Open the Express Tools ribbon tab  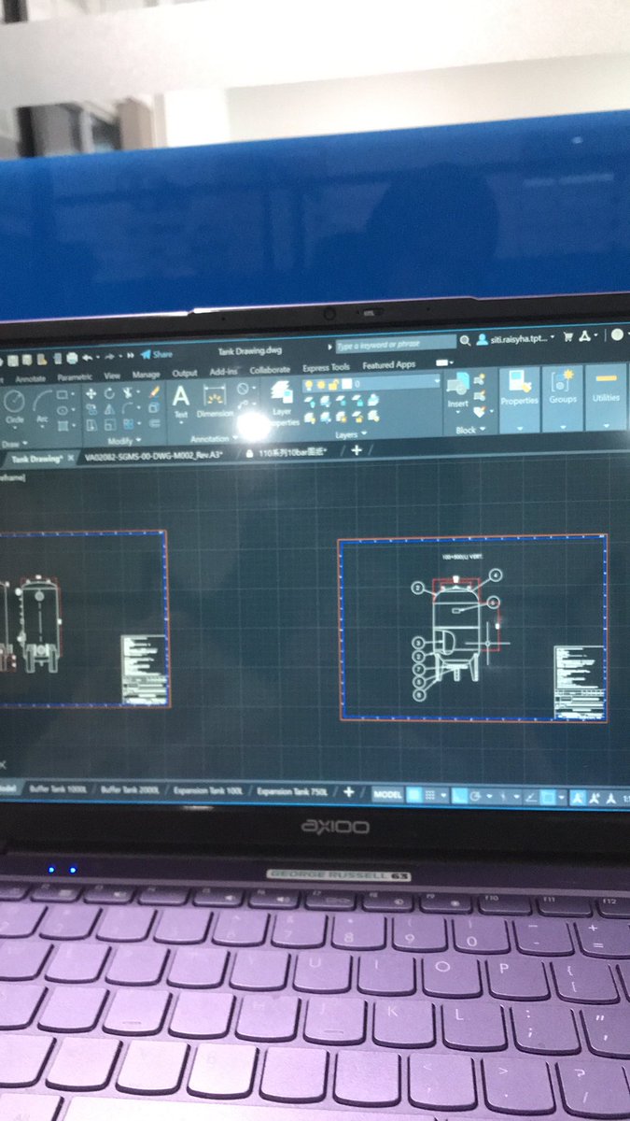click(327, 367)
